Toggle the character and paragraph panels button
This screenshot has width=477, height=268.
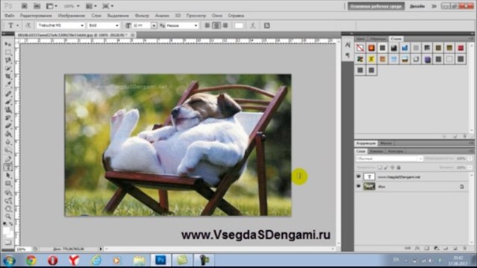point(266,25)
